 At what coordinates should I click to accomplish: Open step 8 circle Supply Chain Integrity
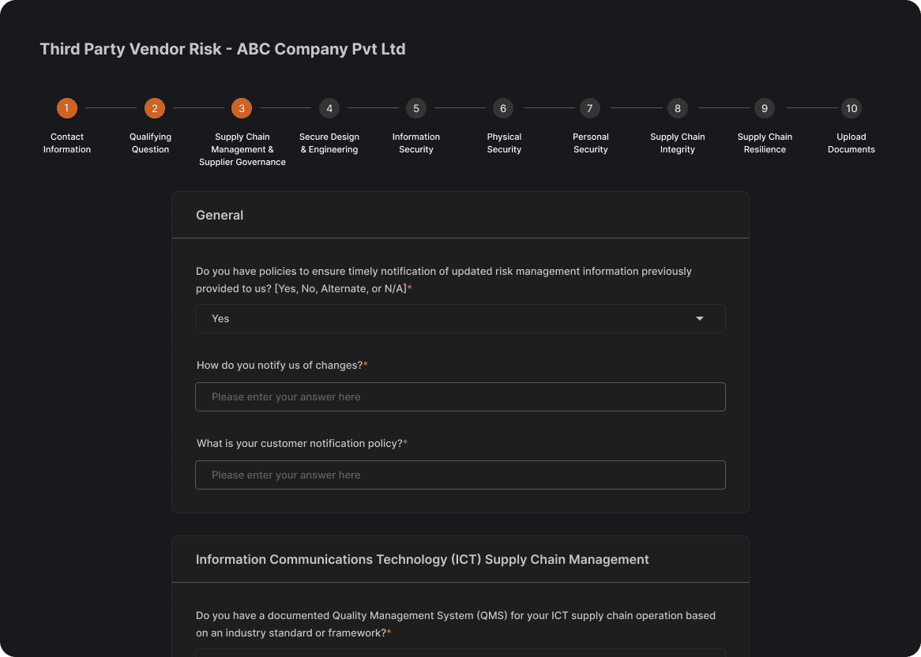(x=677, y=108)
